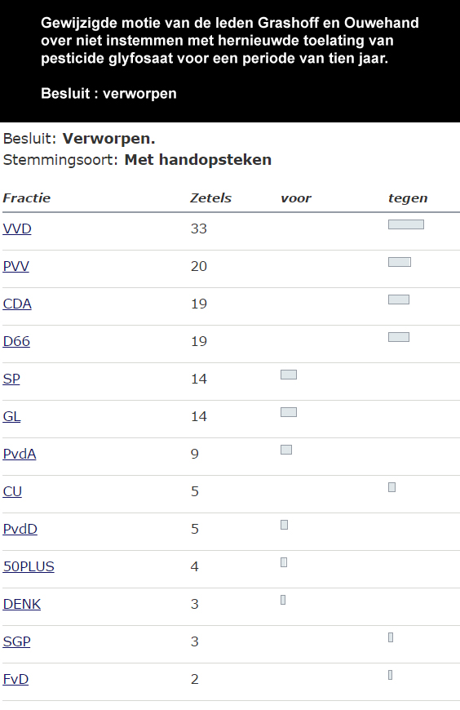The image size is (460, 710).
Task: Select the PvdD party link
Action: [20, 530]
